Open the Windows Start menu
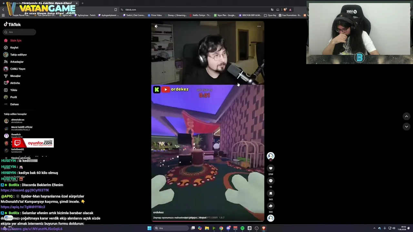This screenshot has height=232, width=413. [149, 228]
